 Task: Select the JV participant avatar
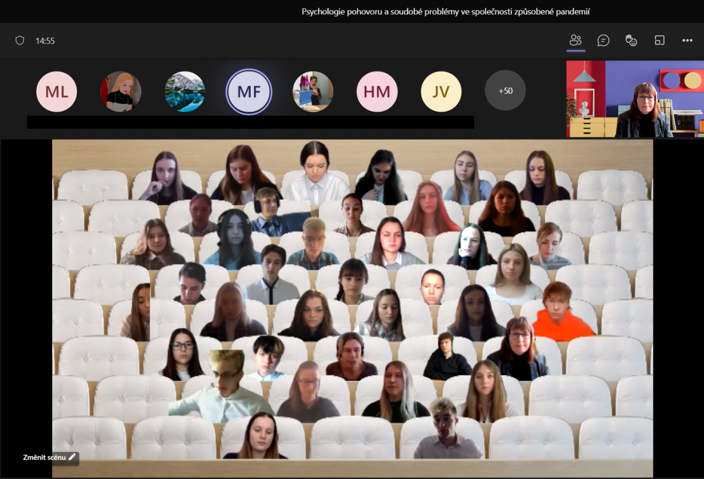pyautogui.click(x=441, y=91)
